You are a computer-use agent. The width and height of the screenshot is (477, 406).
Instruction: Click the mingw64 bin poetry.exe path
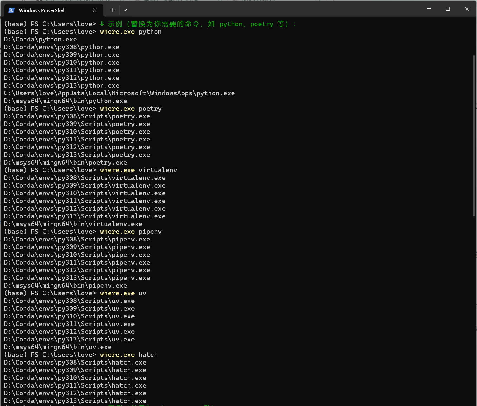[65, 162]
